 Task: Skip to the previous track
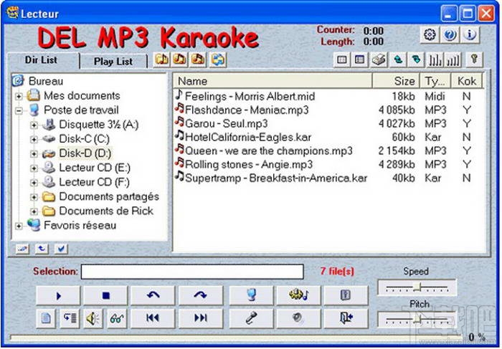coord(153,318)
